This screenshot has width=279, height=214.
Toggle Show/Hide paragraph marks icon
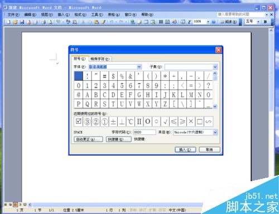[x=189, y=22]
